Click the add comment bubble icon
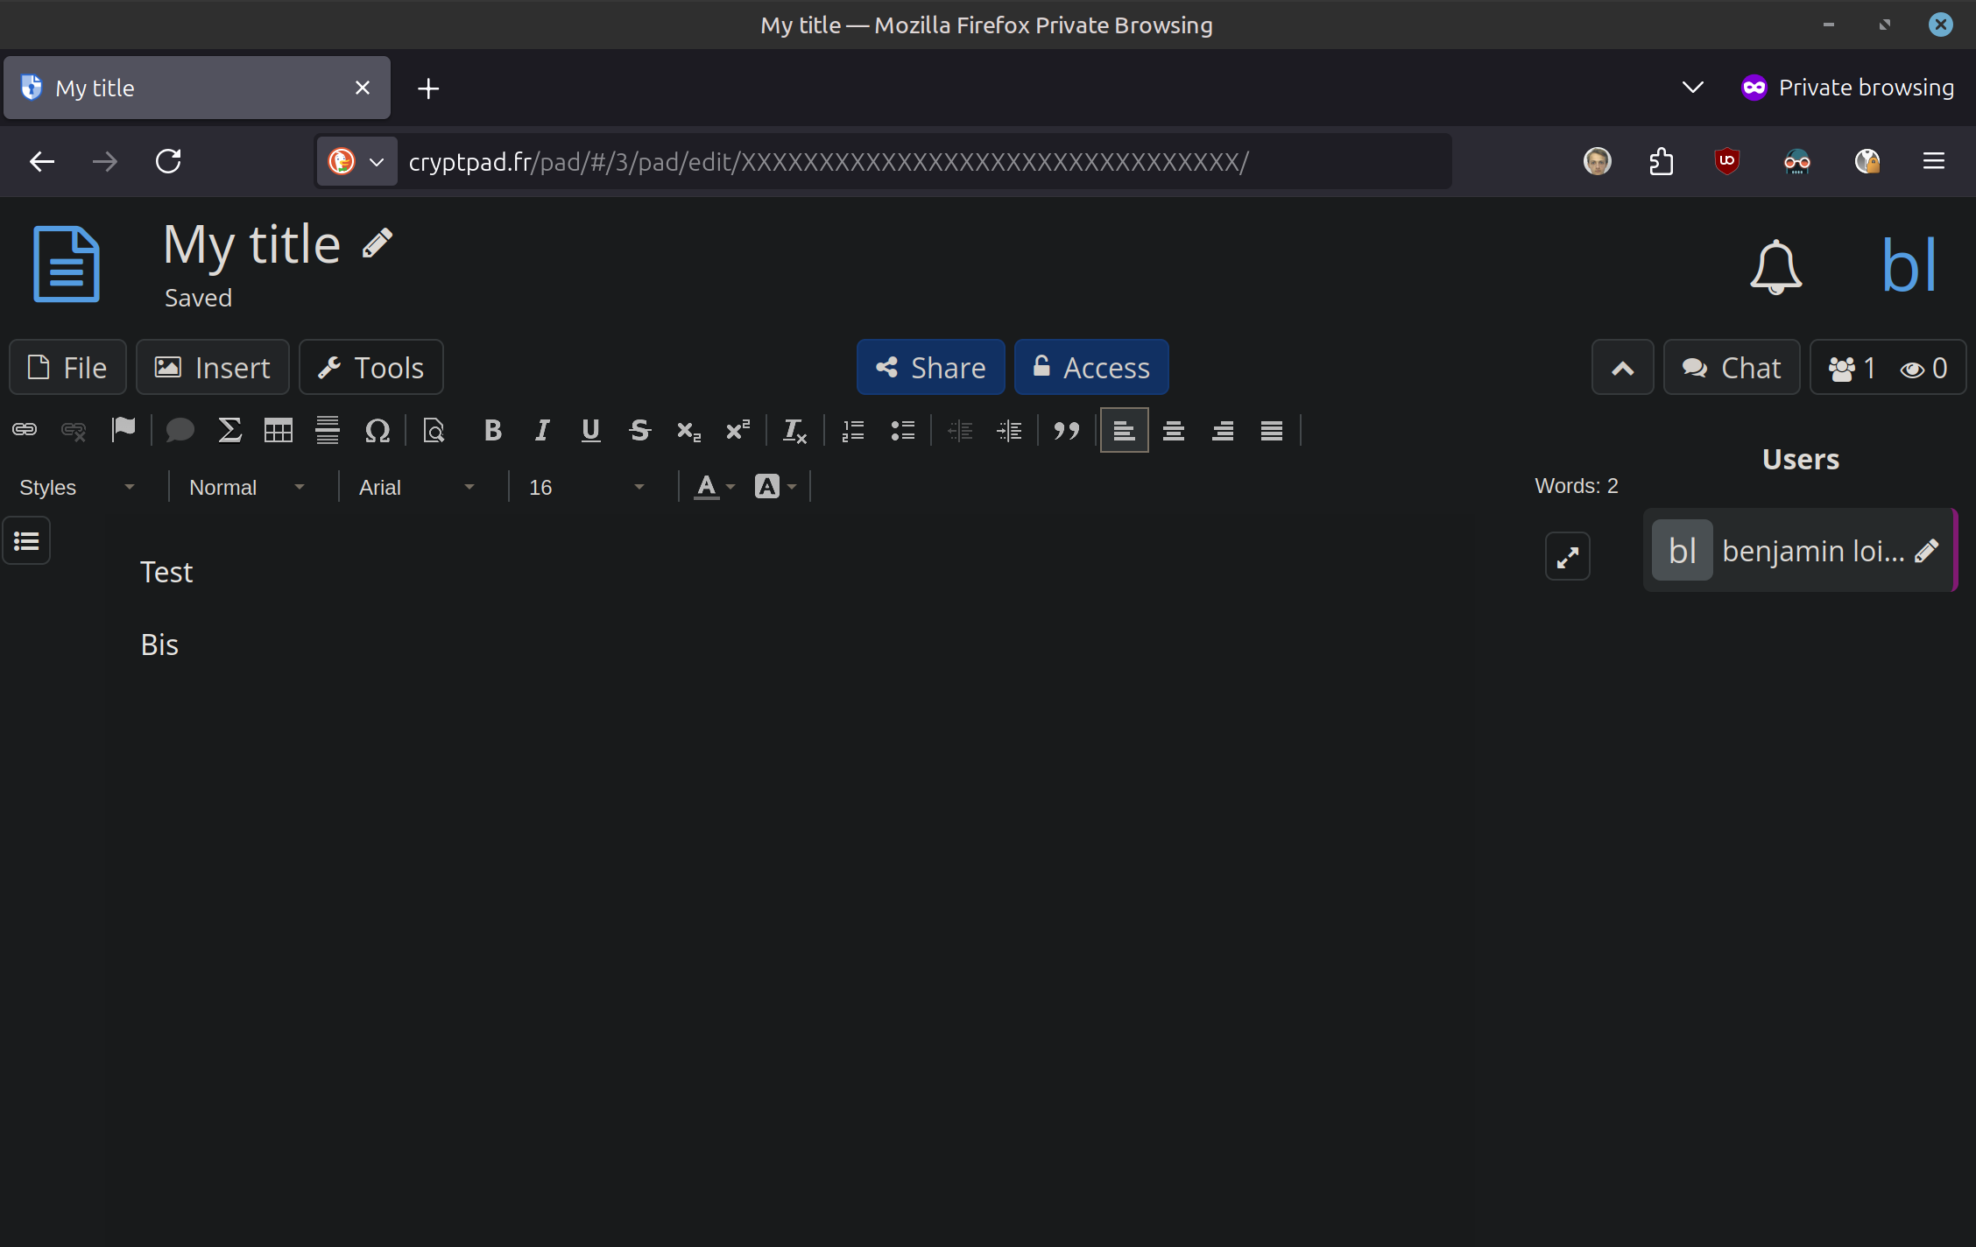Viewport: 1976px width, 1247px height. [x=180, y=430]
